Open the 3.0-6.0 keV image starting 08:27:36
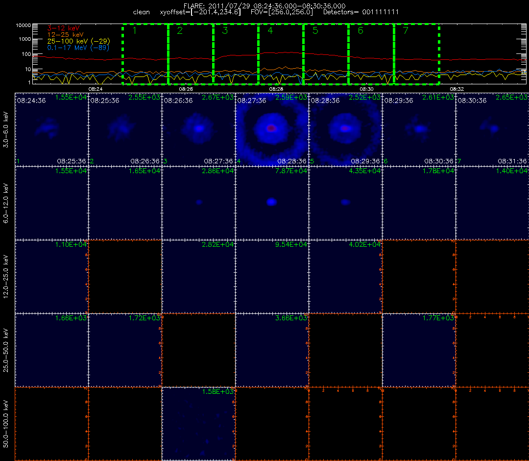The width and height of the screenshot is (529, 461). (272, 129)
